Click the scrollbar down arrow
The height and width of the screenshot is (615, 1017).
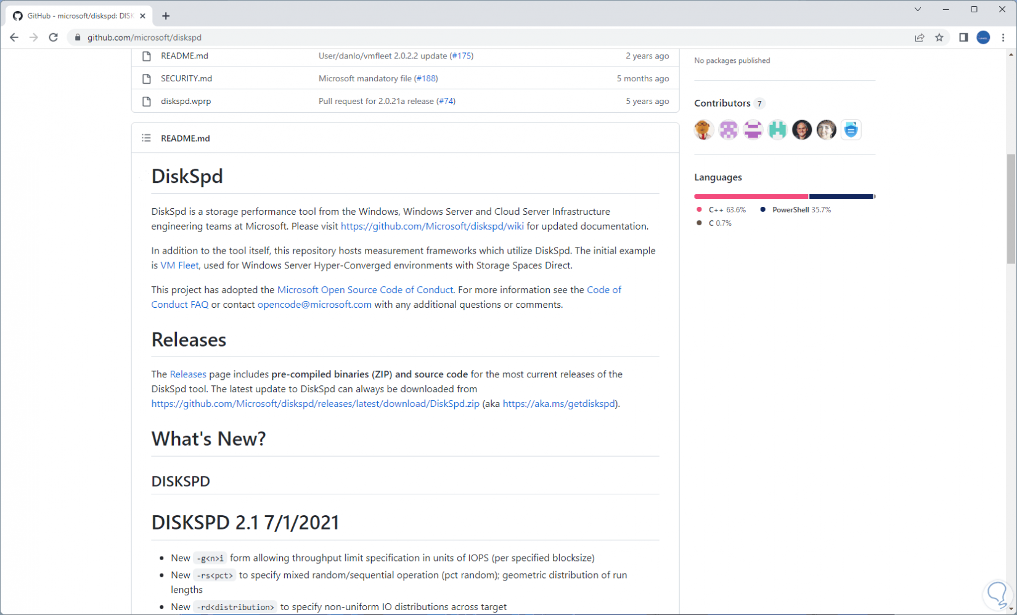[x=1011, y=609]
